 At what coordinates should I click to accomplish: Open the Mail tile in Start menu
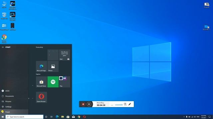(65, 55)
